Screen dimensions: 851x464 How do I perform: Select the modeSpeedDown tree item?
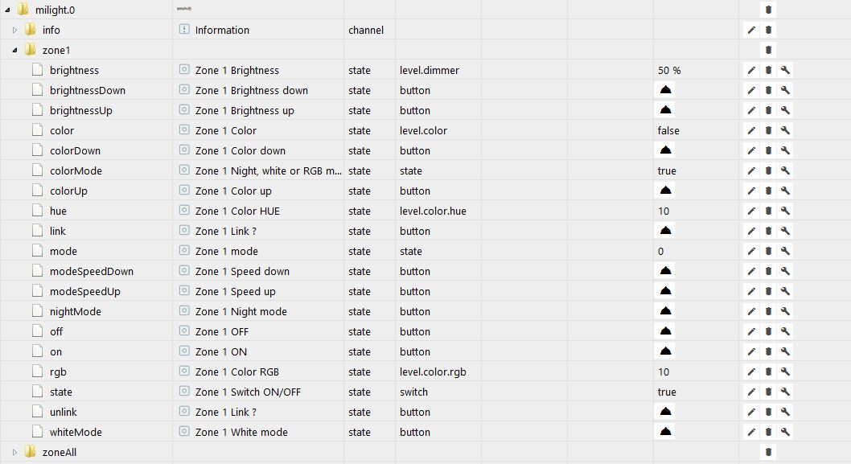(92, 271)
